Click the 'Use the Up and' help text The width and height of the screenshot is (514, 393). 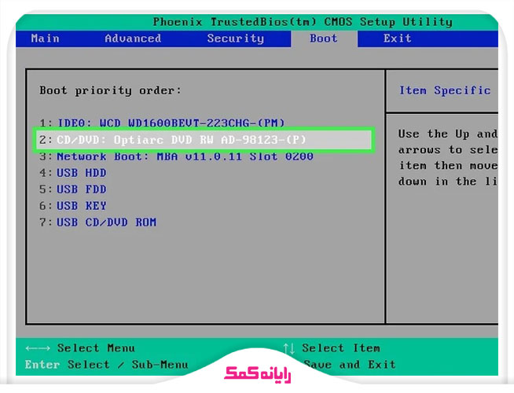pos(448,134)
